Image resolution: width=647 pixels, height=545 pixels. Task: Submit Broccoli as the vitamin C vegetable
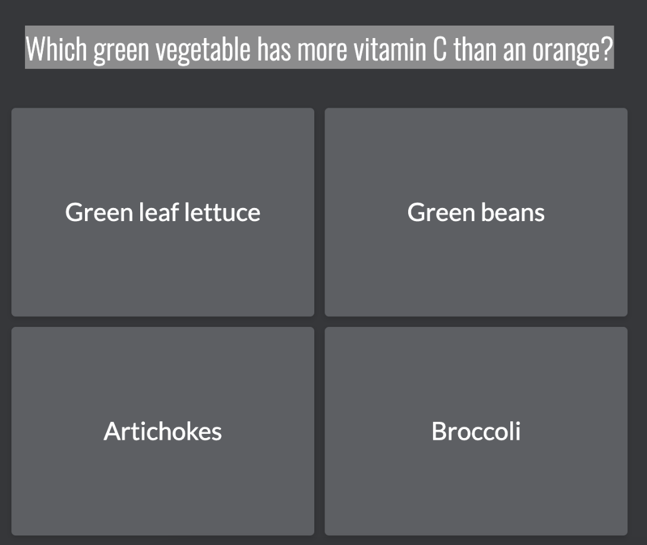click(476, 431)
